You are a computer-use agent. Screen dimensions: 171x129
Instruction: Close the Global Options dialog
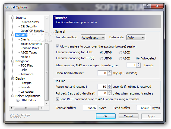[157, 6]
